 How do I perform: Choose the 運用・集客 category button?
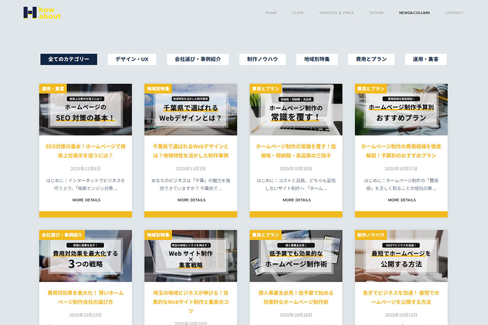click(425, 59)
